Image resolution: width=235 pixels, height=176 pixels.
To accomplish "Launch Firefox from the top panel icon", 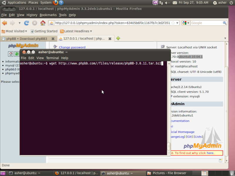I will pyautogui.click(x=56, y=3).
